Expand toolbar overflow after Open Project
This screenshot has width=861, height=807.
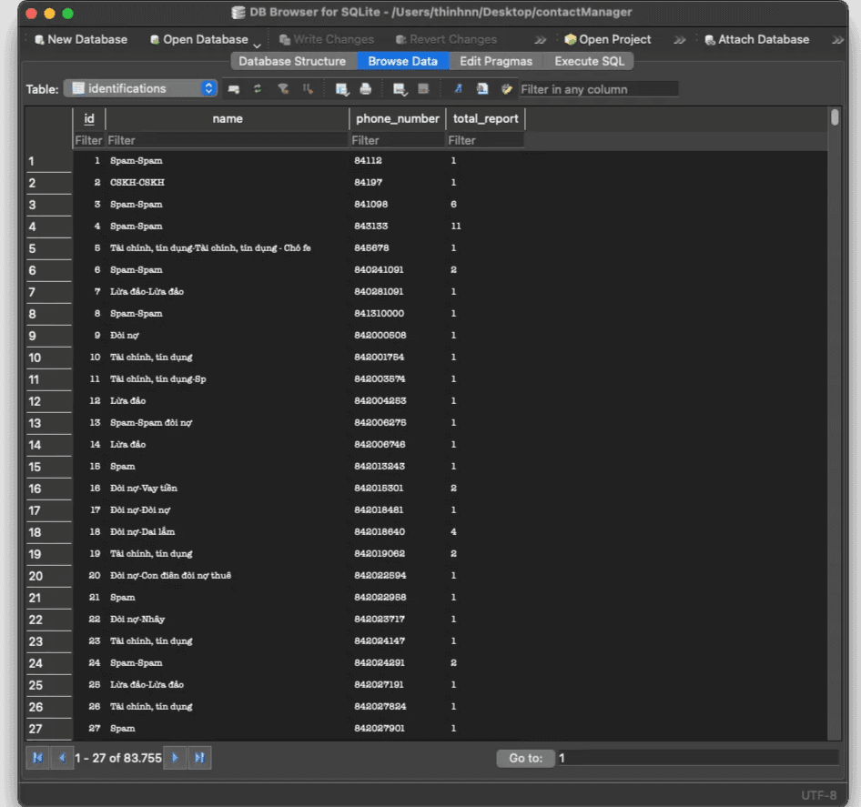679,40
